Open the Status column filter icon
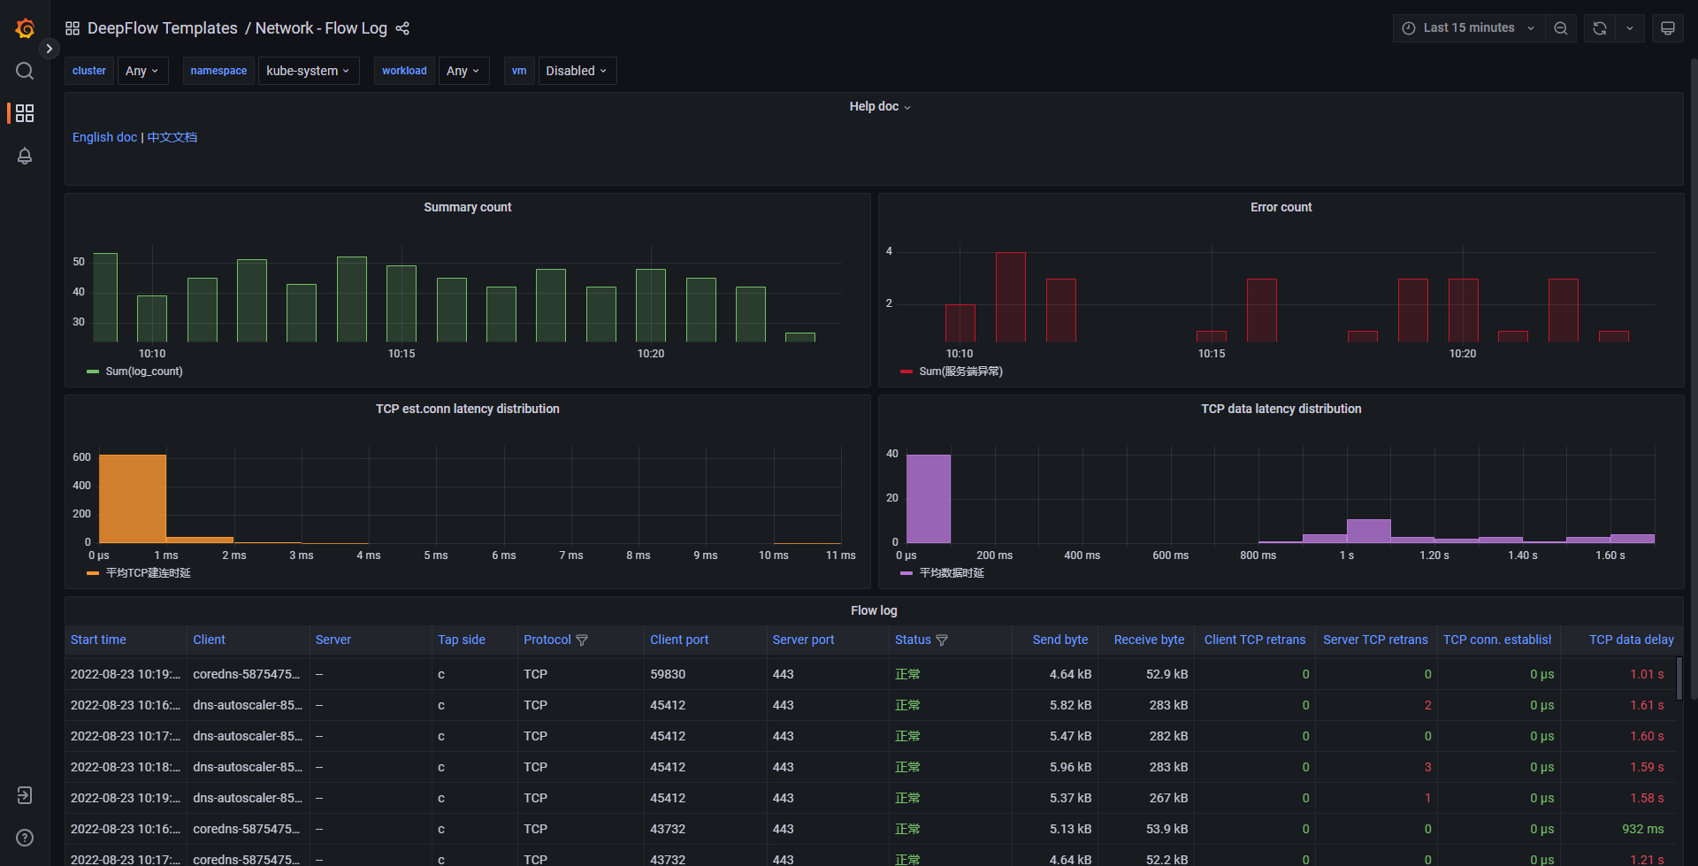Viewport: 1698px width, 866px height. [x=942, y=640]
